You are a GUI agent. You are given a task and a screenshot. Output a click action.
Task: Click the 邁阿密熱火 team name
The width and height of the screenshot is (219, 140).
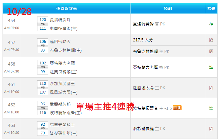[x=60, y=41]
